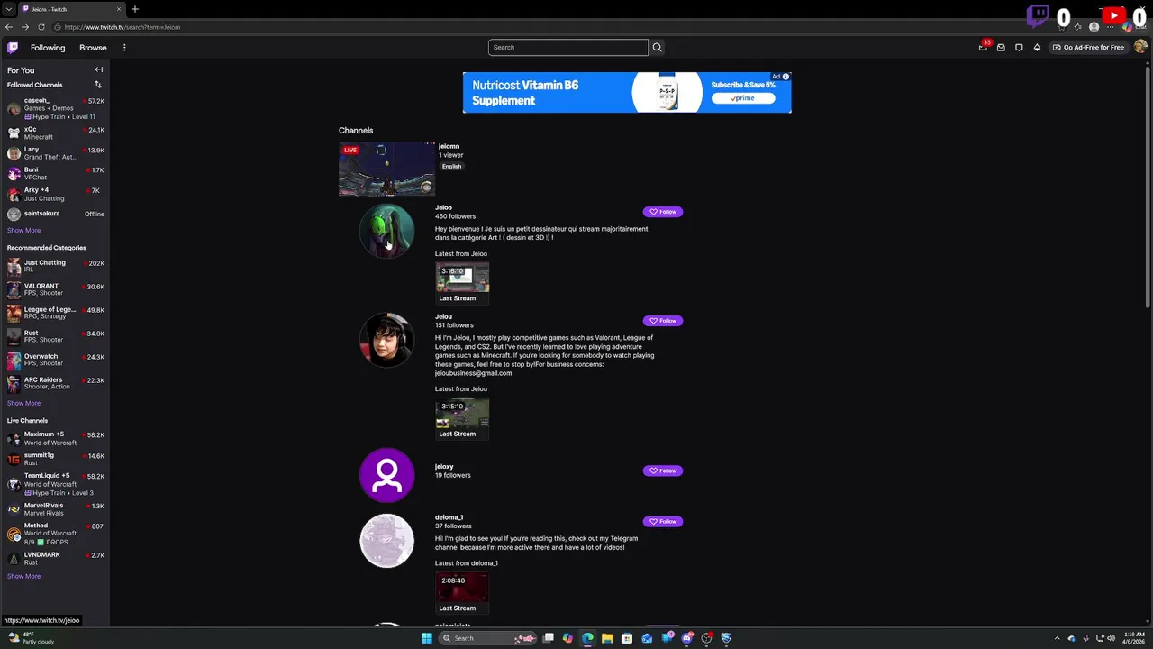Open saintsakura offline channel
This screenshot has width=1153, height=649.
55,214
